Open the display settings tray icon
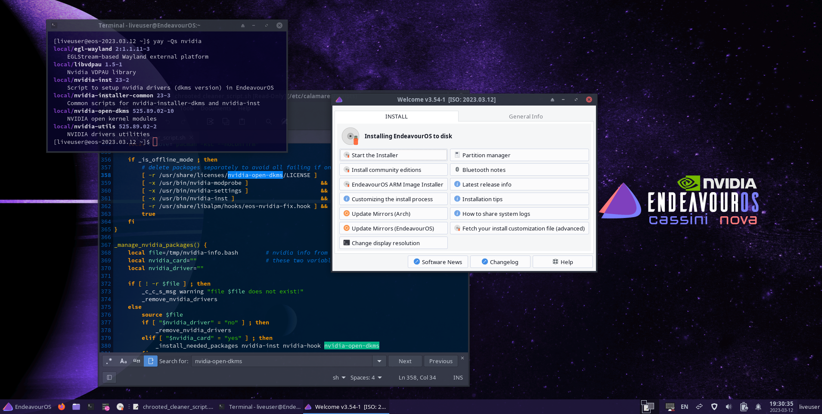 pyautogui.click(x=670, y=407)
